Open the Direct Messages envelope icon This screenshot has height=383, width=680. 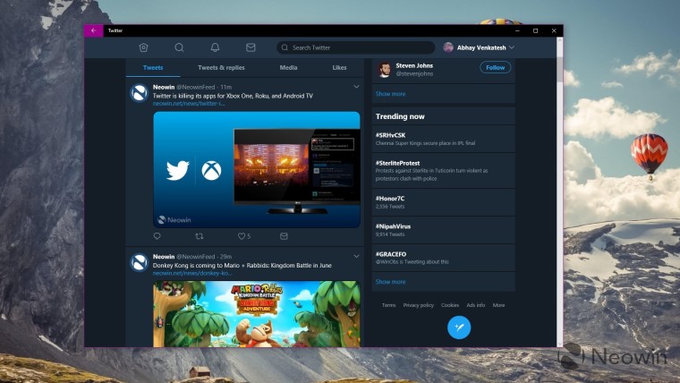[251, 47]
